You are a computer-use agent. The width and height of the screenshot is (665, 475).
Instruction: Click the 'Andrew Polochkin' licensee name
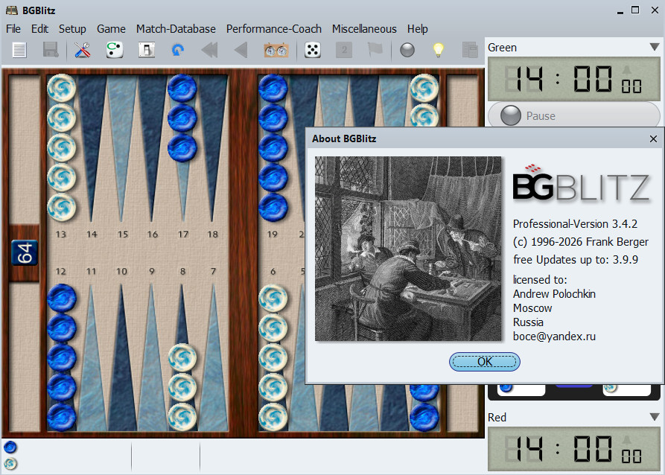(554, 294)
